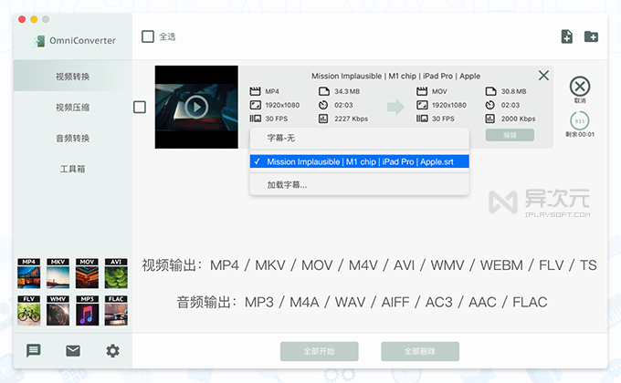This screenshot has width=621, height=383.
Task: Open 音频转换 in the sidebar
Action: pos(73,138)
